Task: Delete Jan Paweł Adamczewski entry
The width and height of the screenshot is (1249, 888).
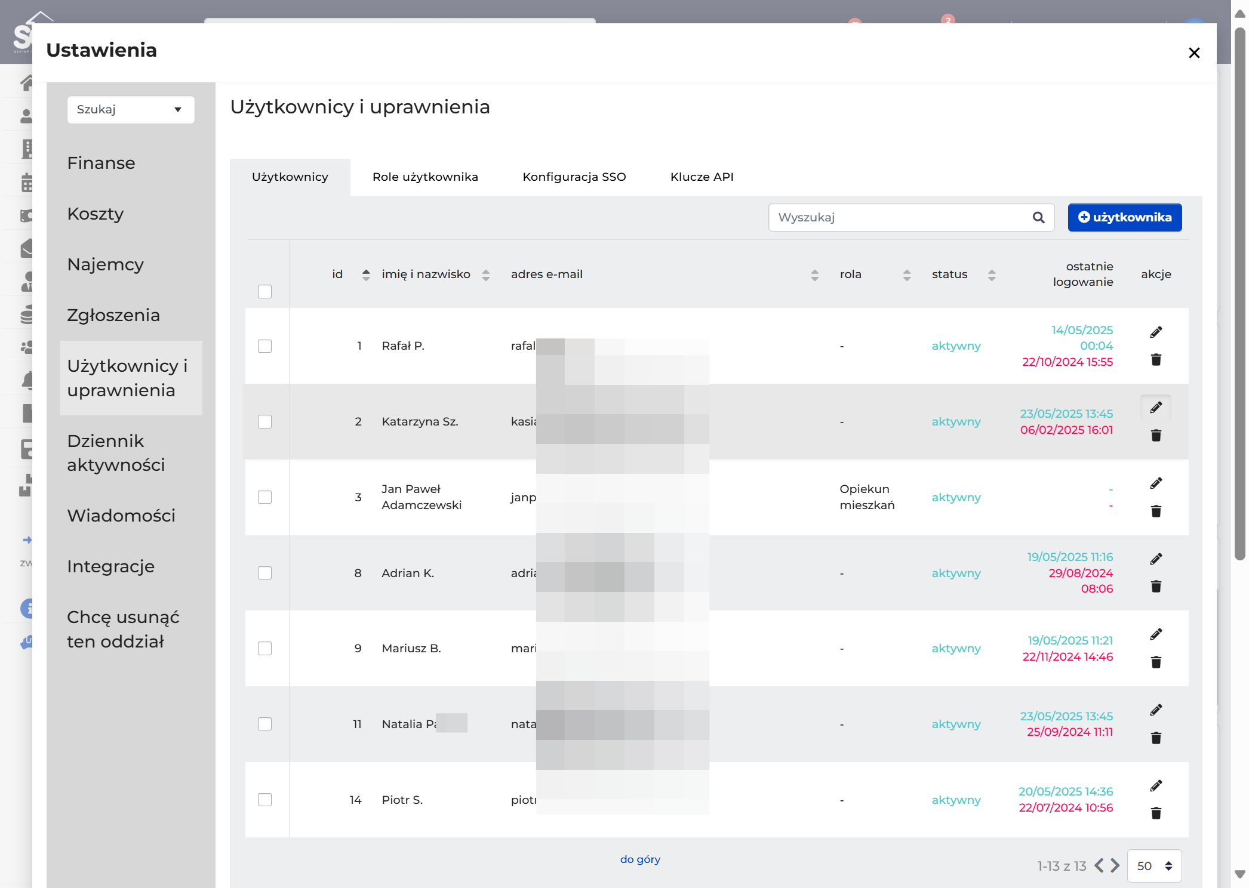Action: 1156,511
